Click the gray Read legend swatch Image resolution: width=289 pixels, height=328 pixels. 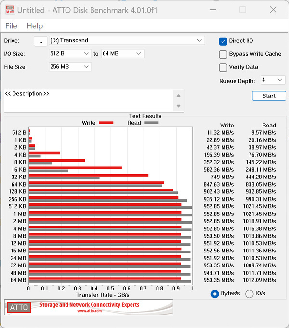(151, 123)
